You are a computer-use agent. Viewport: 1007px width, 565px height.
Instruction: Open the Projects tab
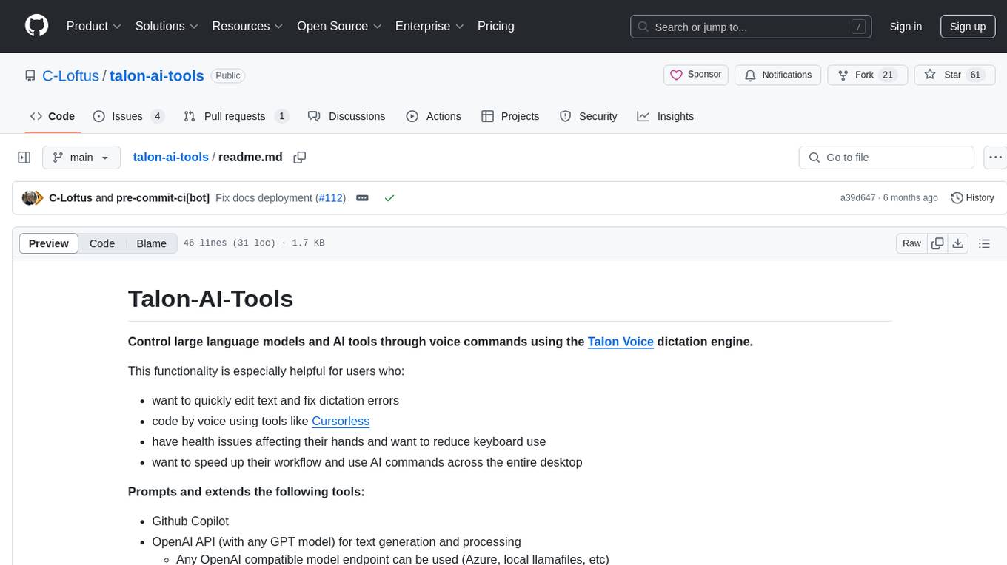pyautogui.click(x=510, y=116)
